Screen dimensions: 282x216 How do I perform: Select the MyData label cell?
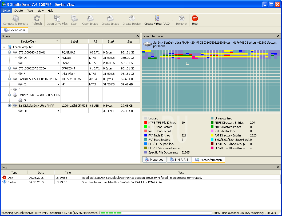74,58
